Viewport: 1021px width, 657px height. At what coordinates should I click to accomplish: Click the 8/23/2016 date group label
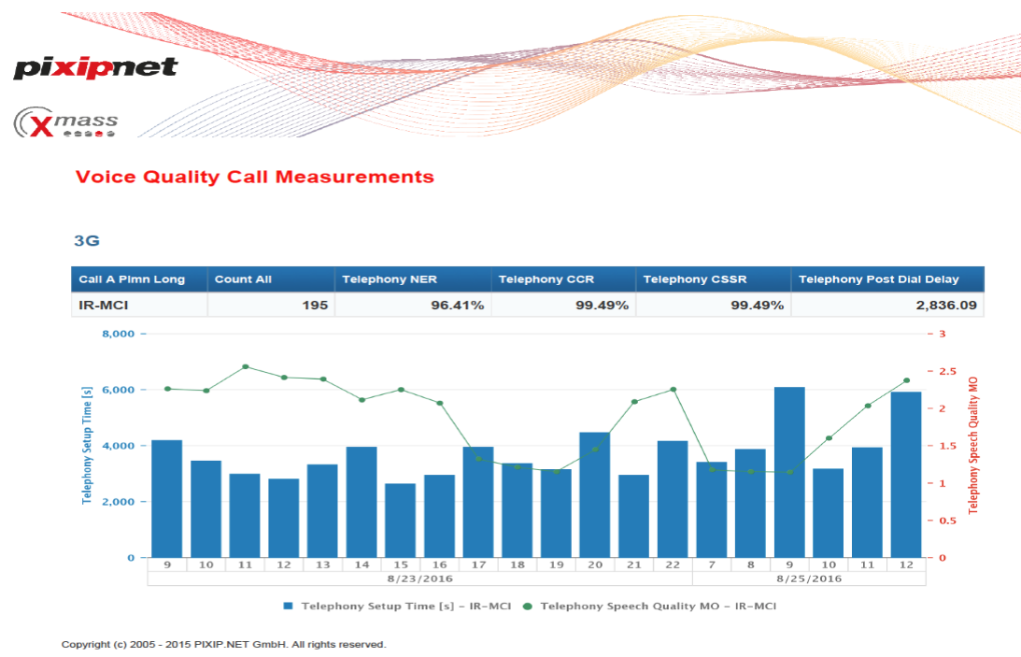pyautogui.click(x=419, y=579)
